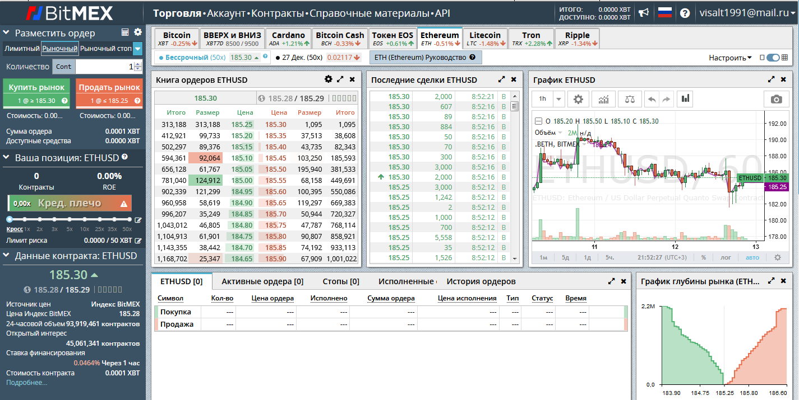Select the Лимитный order type
The image size is (799, 400).
tap(22, 49)
